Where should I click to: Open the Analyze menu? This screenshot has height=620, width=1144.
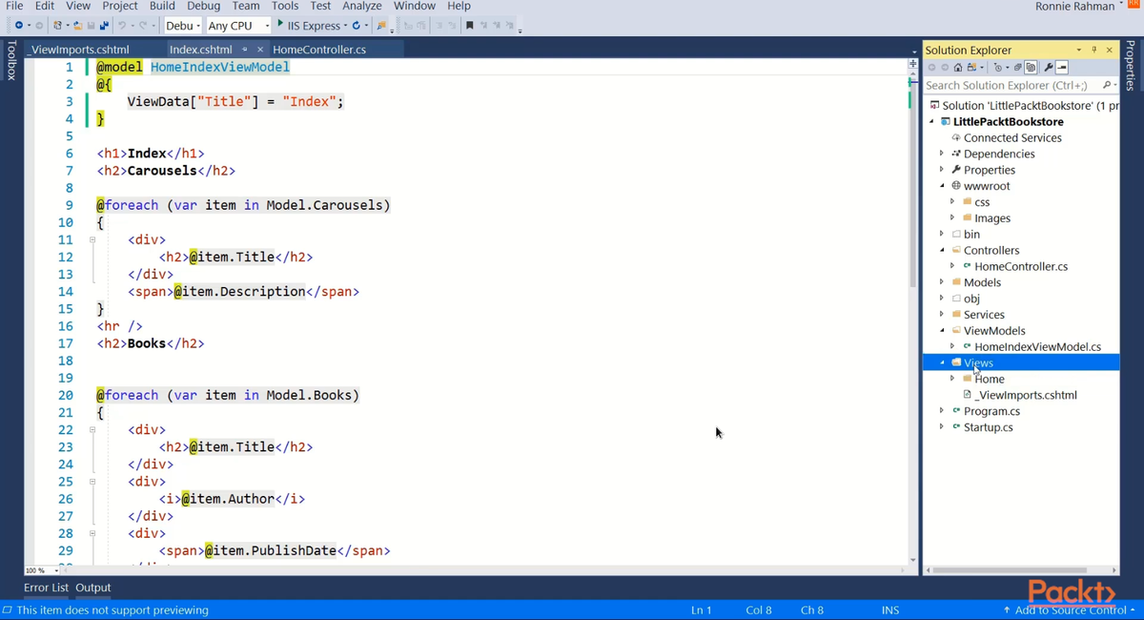click(361, 6)
